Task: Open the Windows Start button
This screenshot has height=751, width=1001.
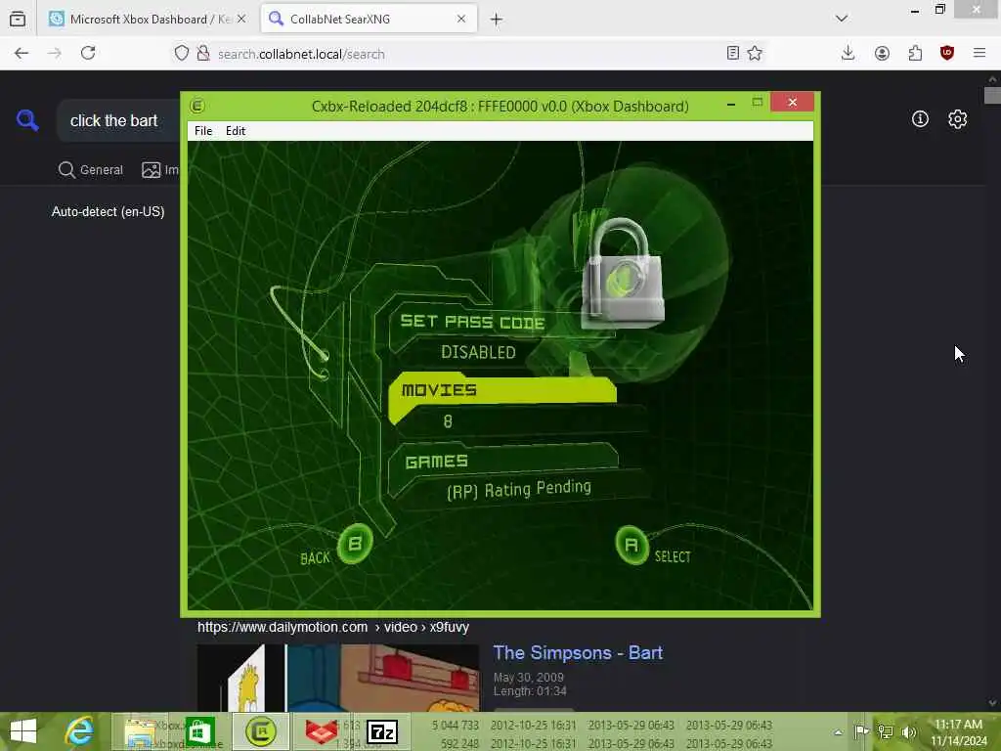Action: 23,731
